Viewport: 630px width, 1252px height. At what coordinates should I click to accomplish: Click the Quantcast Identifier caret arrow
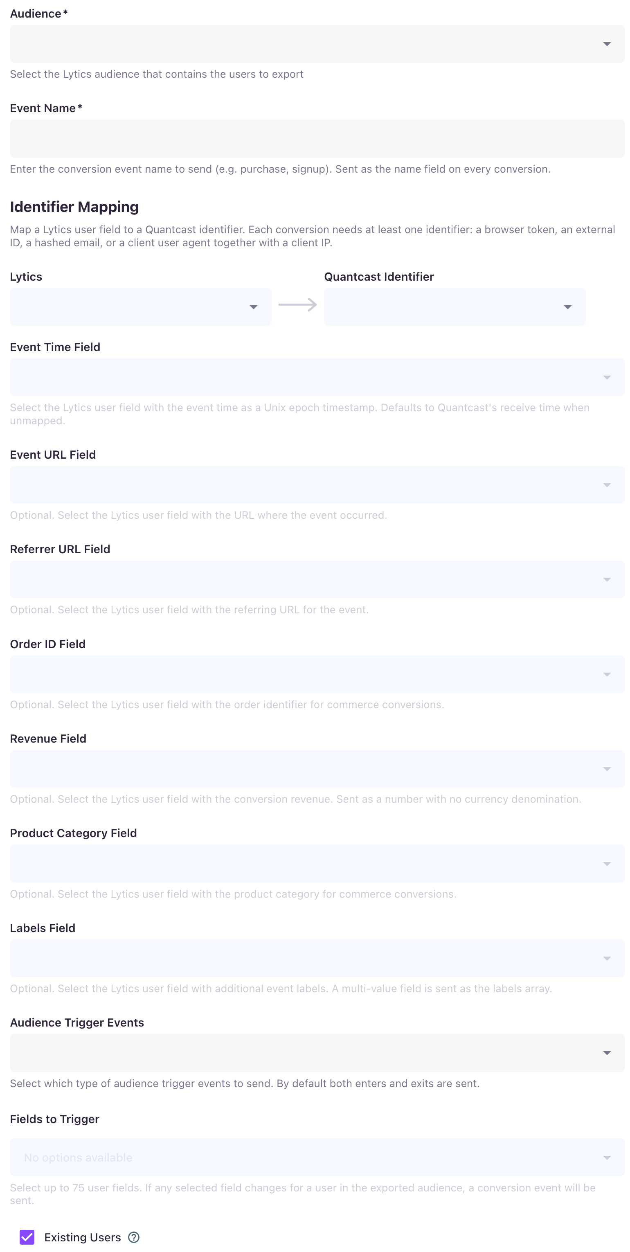coord(567,307)
